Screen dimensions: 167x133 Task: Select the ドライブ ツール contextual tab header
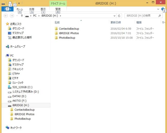coord(58,3)
